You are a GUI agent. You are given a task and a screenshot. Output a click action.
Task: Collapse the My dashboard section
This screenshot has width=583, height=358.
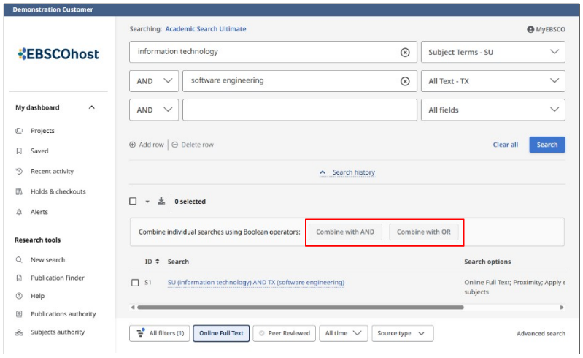click(x=91, y=107)
